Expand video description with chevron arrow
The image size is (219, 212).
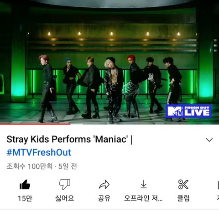(209, 140)
